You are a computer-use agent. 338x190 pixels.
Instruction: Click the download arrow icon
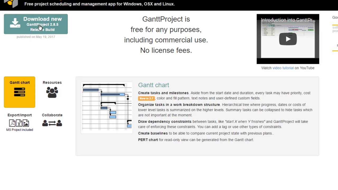coord(15,23)
